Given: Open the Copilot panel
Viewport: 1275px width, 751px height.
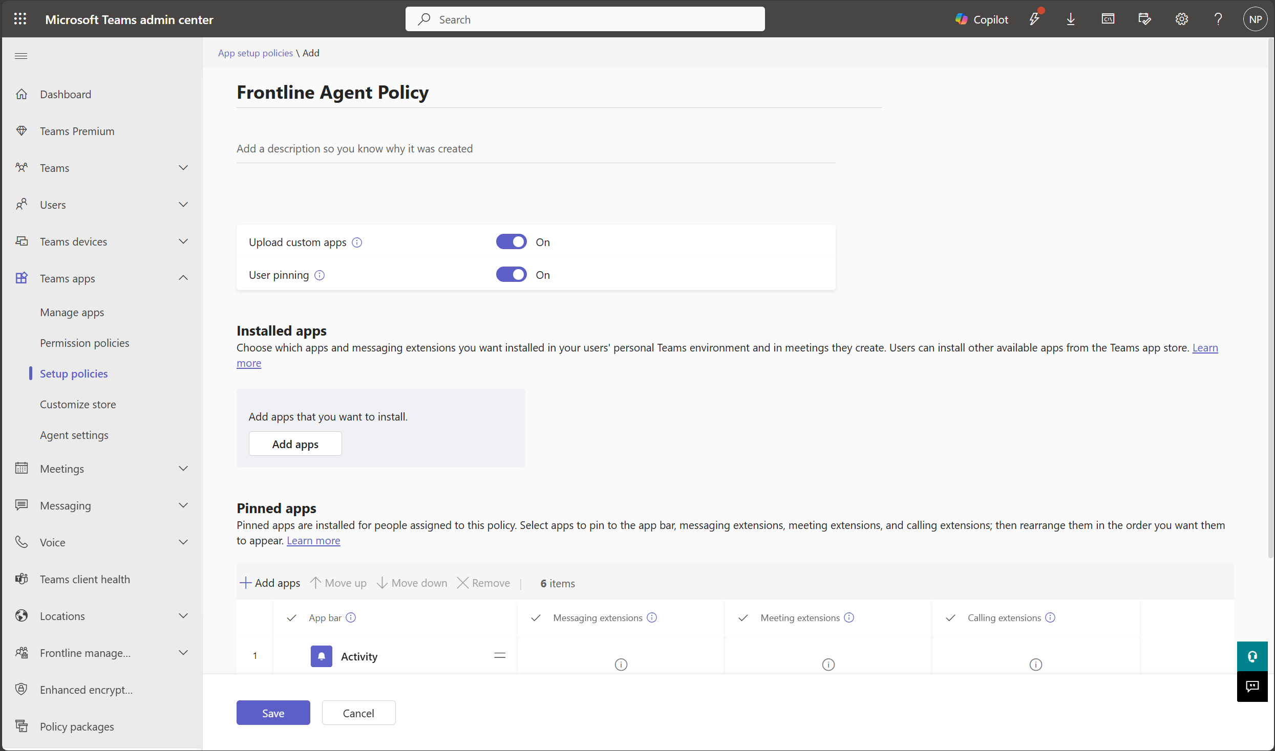Looking at the screenshot, I should (x=981, y=19).
